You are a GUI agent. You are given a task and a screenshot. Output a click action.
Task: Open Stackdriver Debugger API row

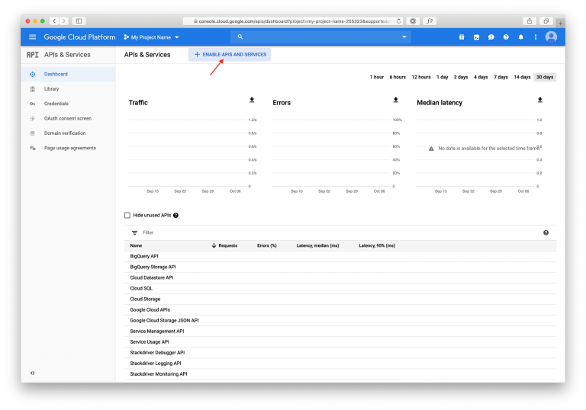(x=340, y=353)
